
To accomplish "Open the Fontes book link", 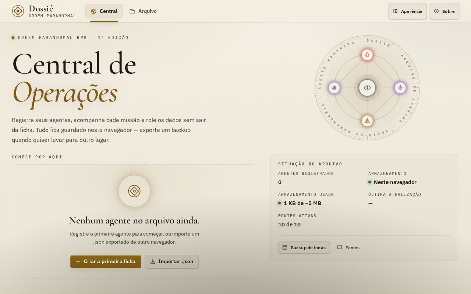I will pos(348,247).
